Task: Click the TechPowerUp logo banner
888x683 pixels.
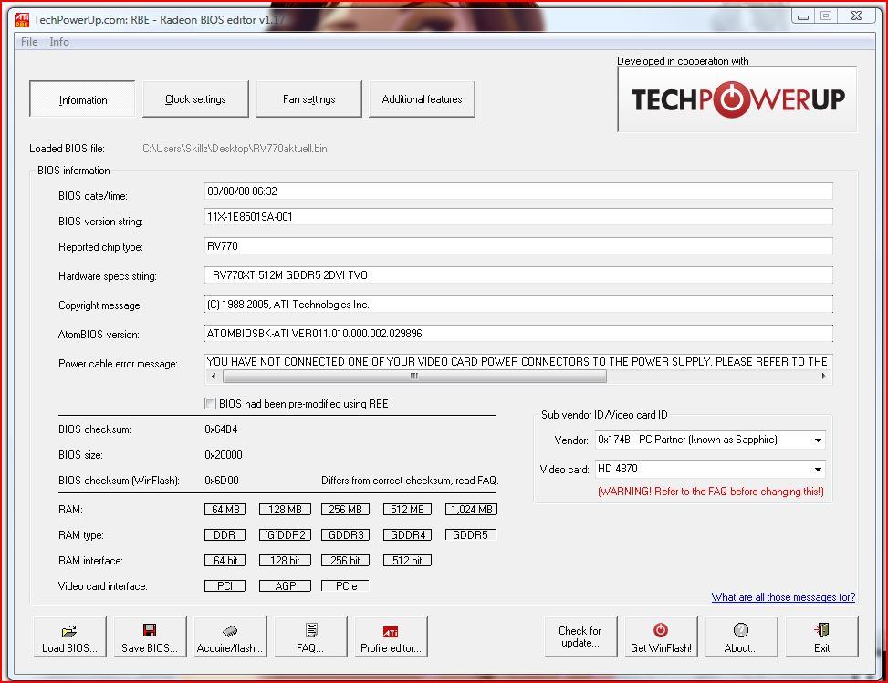Action: pyautogui.click(x=737, y=99)
